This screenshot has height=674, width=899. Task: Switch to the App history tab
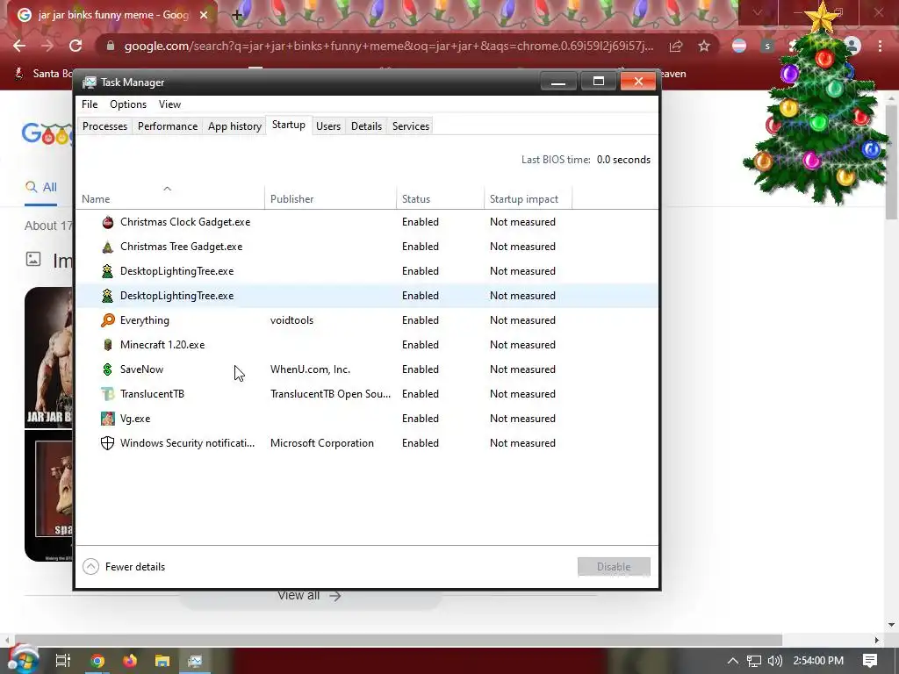pyautogui.click(x=234, y=126)
